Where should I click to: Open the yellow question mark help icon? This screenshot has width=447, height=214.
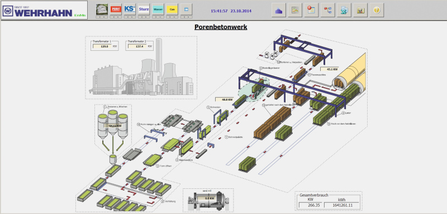click(377, 10)
